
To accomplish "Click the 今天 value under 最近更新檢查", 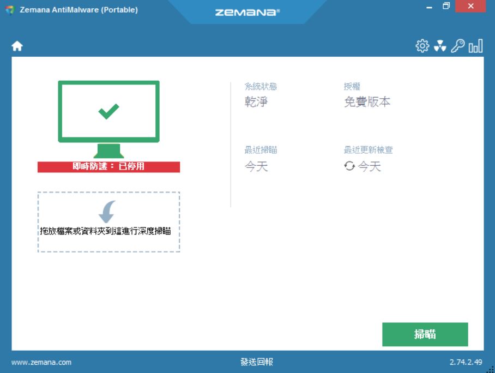I will tap(370, 166).
